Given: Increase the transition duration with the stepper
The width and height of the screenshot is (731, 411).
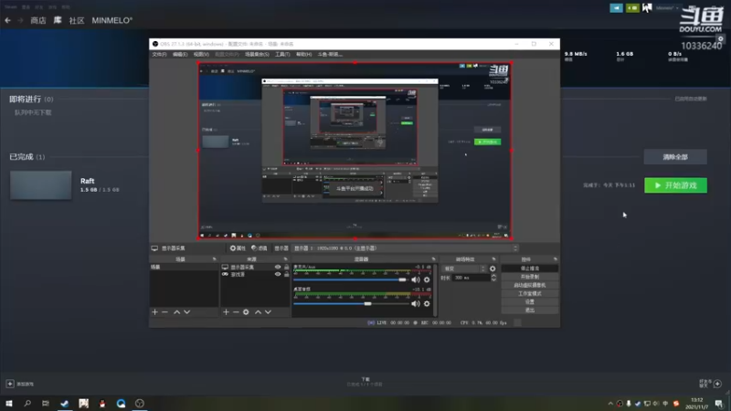Looking at the screenshot, I should 493,276.
